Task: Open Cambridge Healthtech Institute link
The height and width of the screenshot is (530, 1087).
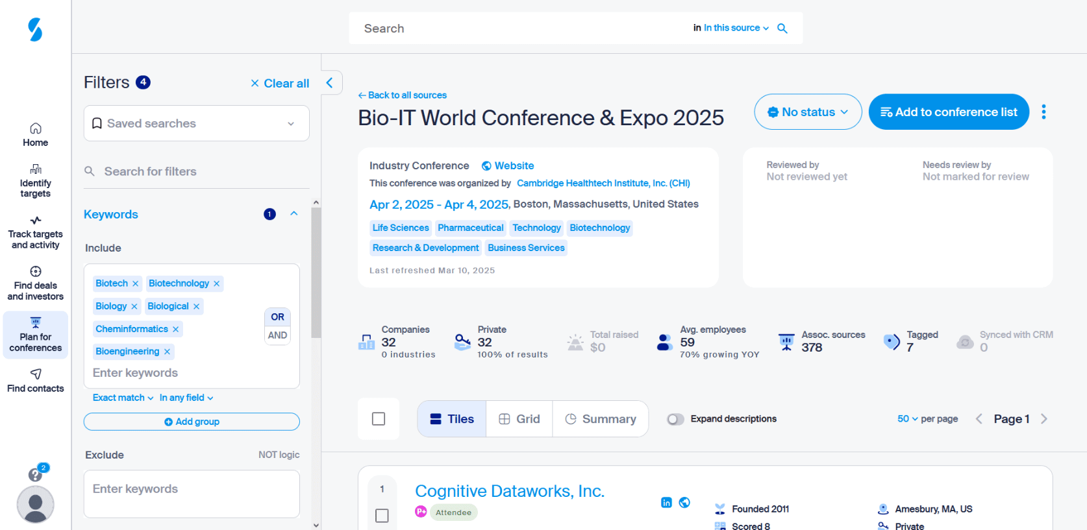Action: click(x=603, y=184)
